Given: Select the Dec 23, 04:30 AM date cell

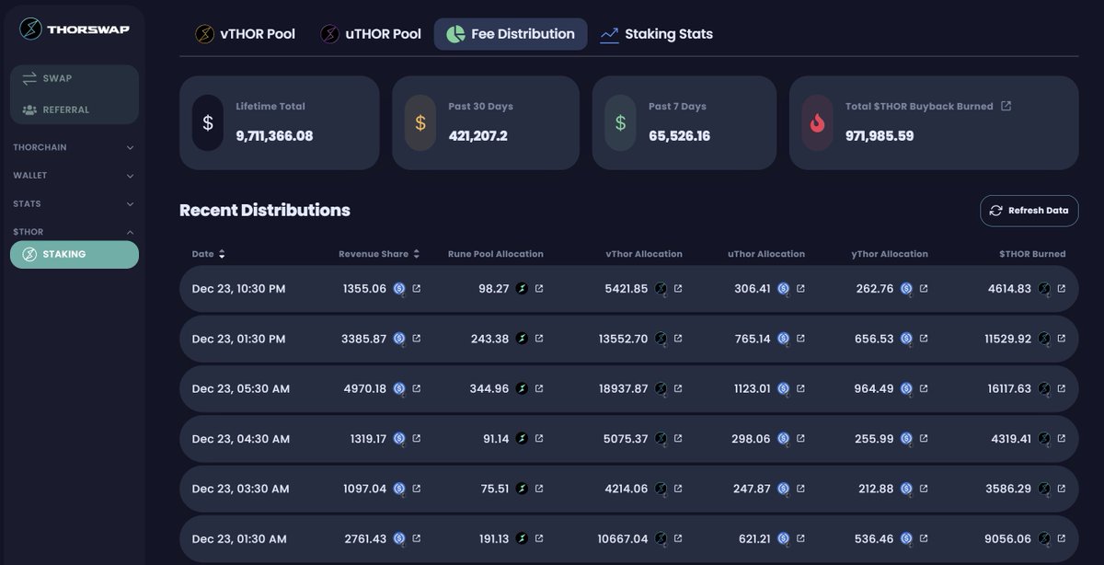Looking at the screenshot, I should coord(241,439).
